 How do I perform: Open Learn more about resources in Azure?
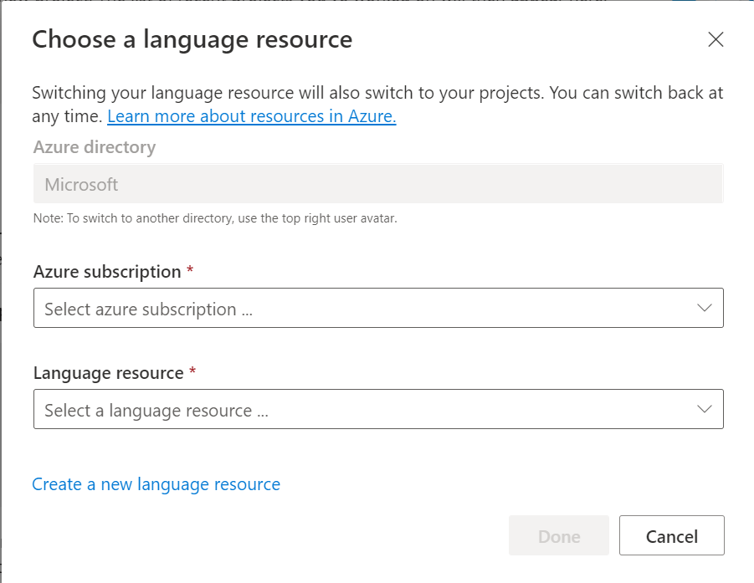point(251,116)
